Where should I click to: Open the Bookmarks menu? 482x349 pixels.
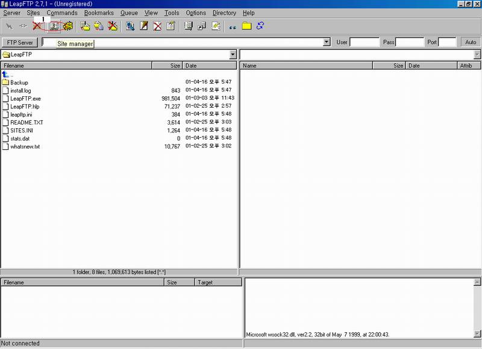99,13
